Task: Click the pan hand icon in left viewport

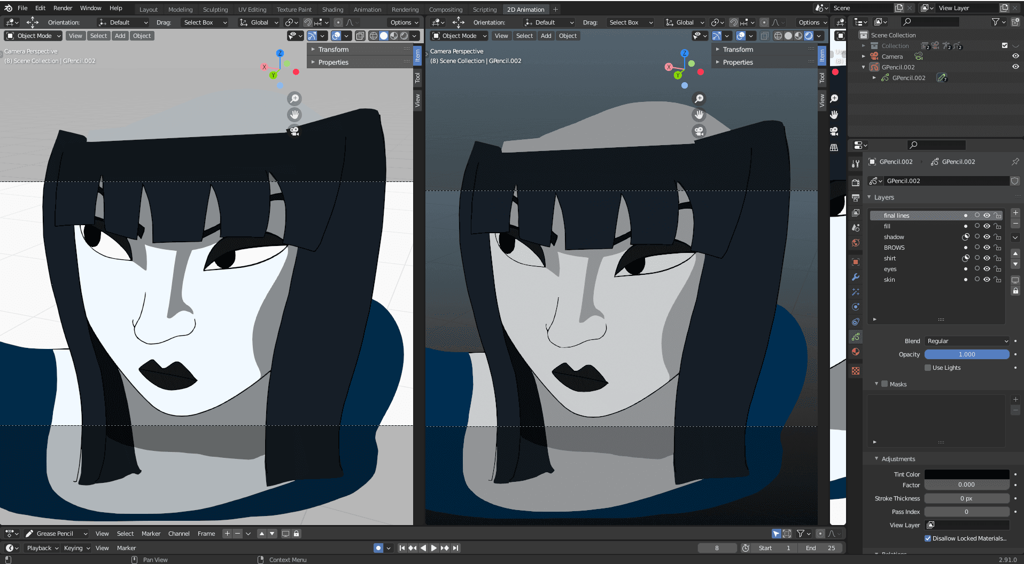Action: 294,115
